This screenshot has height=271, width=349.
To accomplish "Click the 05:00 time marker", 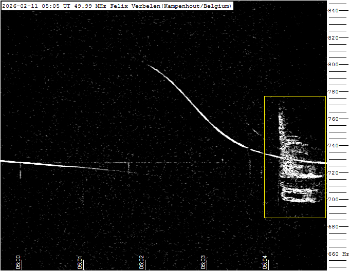I will [x=19, y=262].
